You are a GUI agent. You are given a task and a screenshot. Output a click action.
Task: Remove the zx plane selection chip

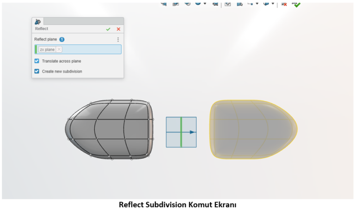[59, 49]
